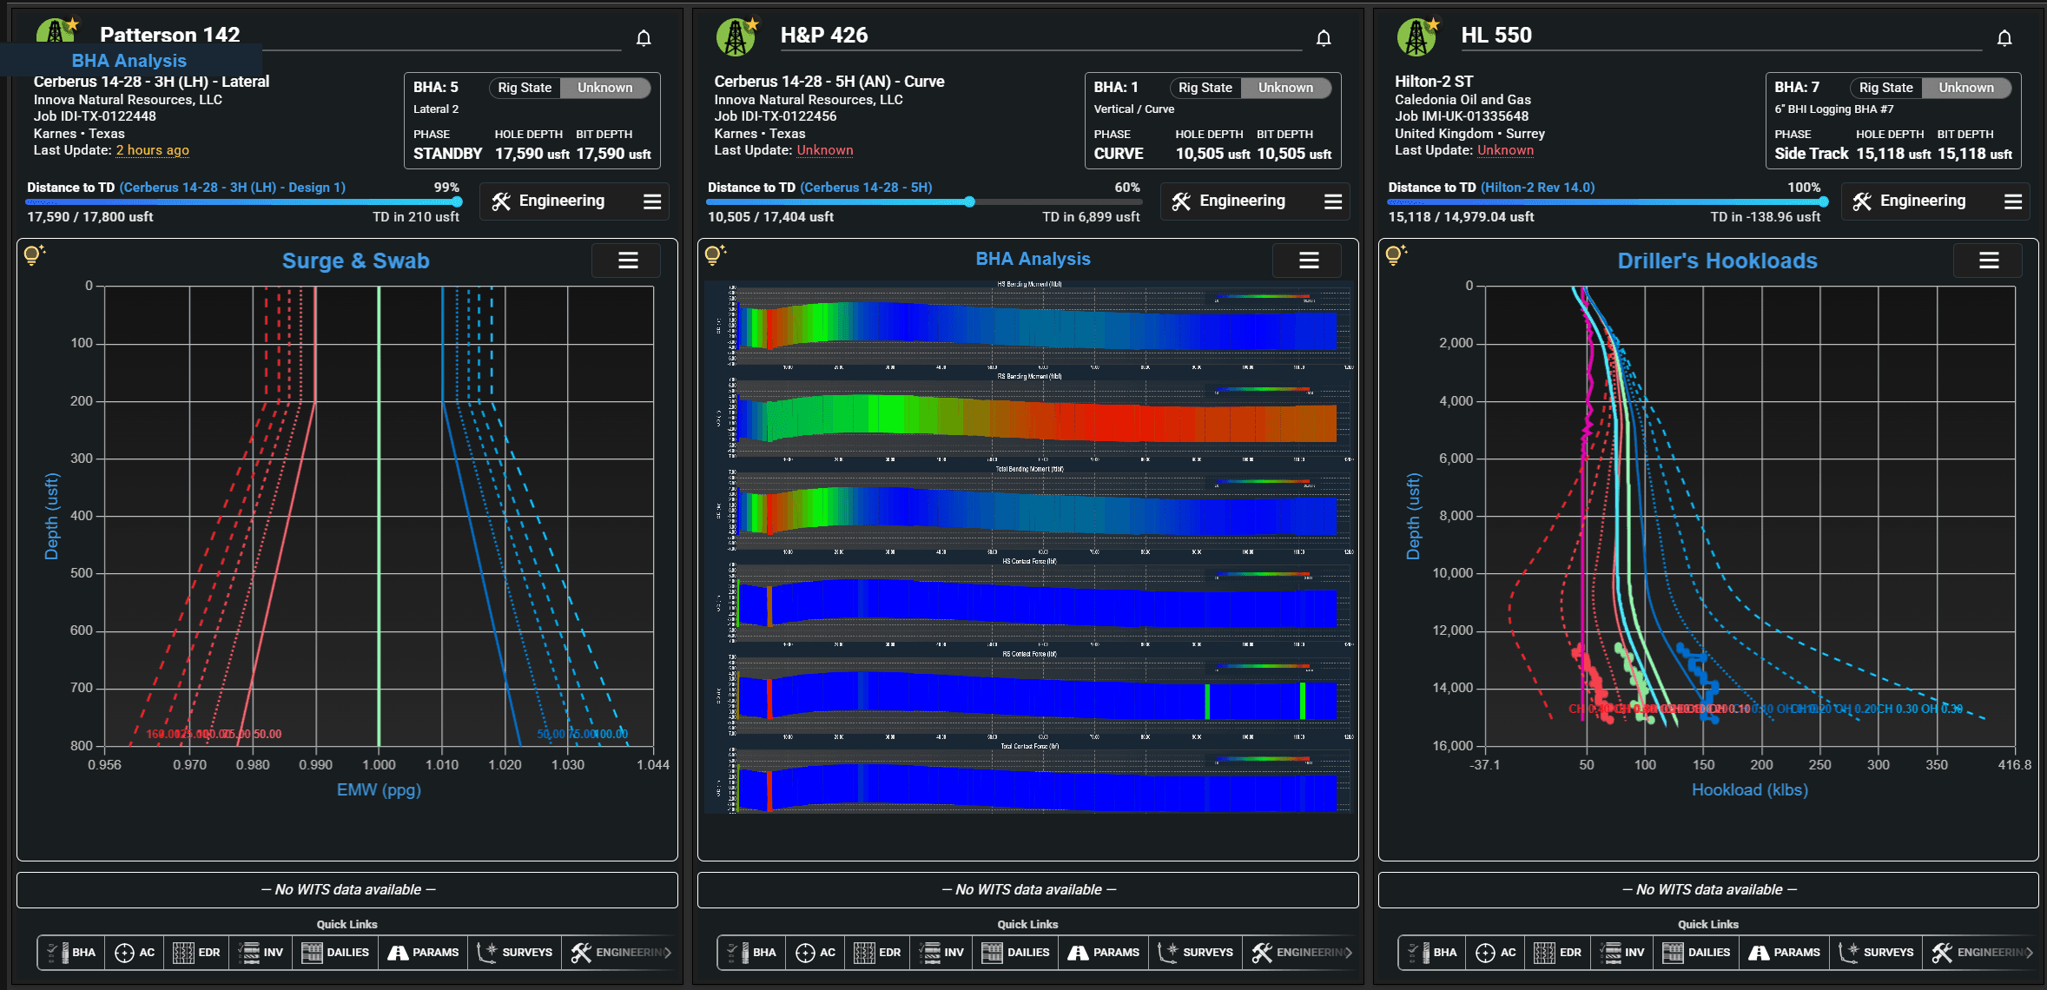
Task: Click the lightbulb icon in the Surge & Swab panel
Action: click(x=33, y=254)
